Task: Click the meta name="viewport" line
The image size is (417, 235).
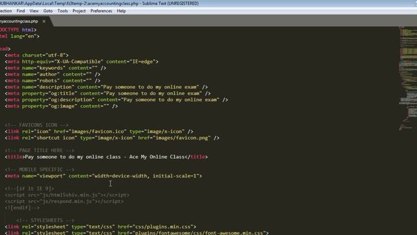Action: click(x=104, y=176)
